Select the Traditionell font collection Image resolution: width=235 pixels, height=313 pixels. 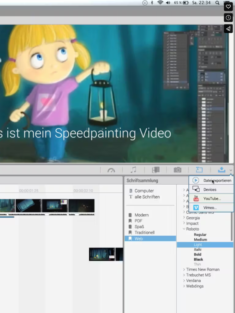click(144, 233)
